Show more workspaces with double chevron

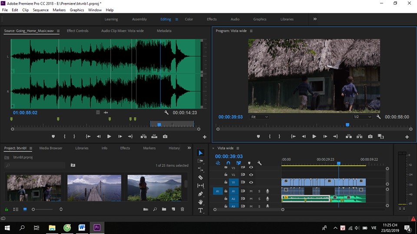click(x=315, y=19)
